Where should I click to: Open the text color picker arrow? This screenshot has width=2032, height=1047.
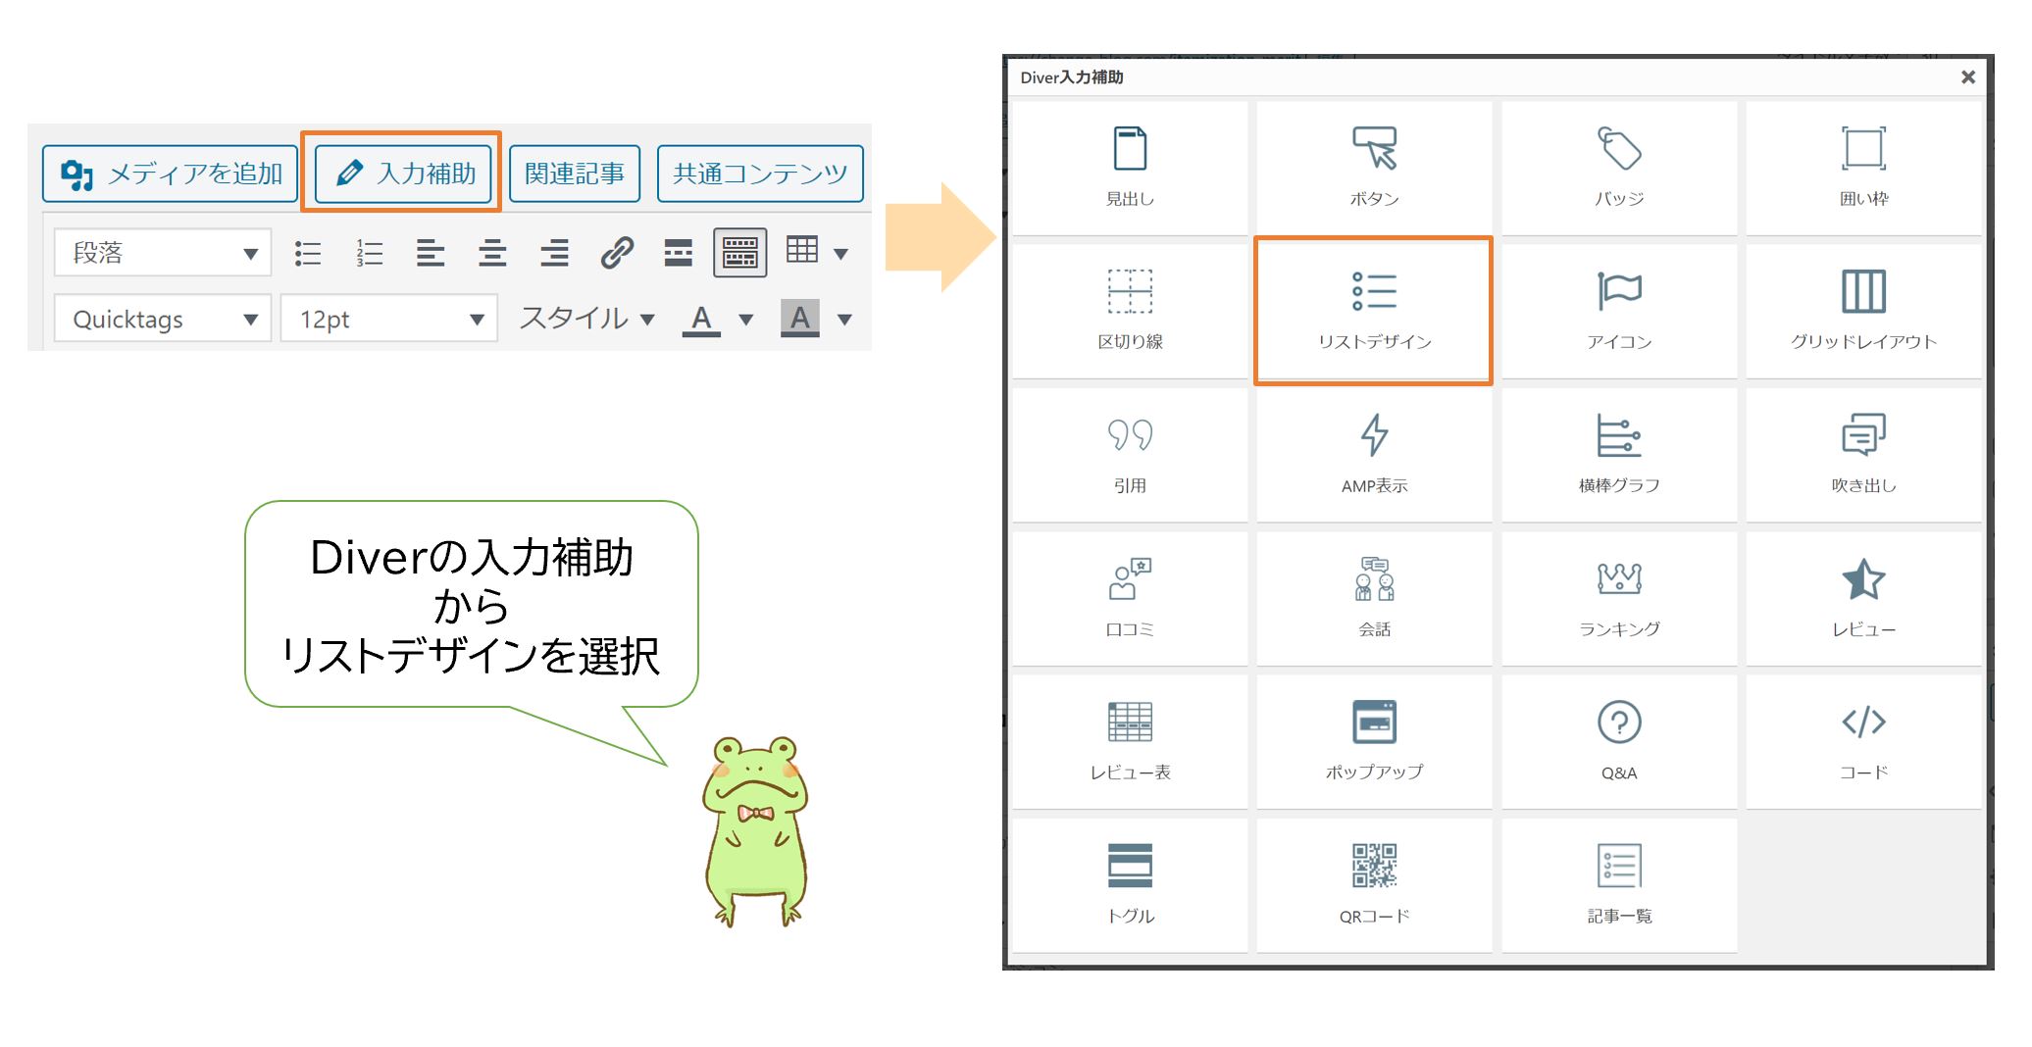(x=746, y=319)
